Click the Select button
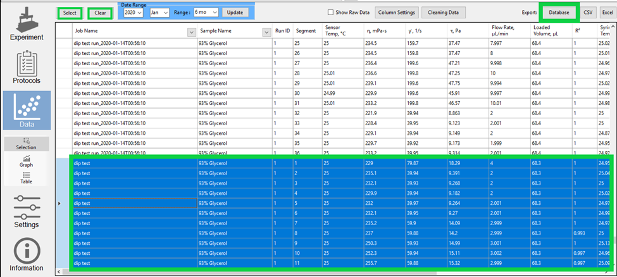Image resolution: width=617 pixels, height=277 pixels. tap(70, 13)
